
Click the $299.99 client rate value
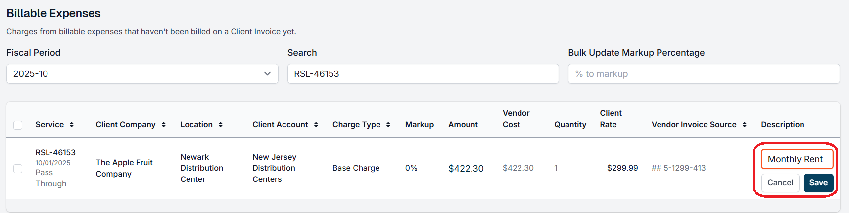click(622, 168)
